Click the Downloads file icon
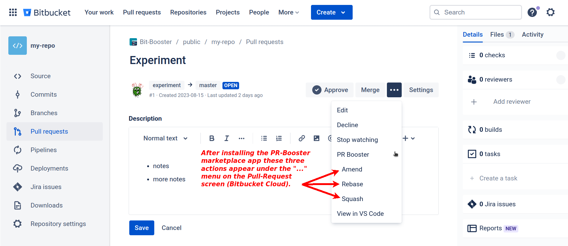Image resolution: width=568 pixels, height=246 pixels. click(18, 205)
